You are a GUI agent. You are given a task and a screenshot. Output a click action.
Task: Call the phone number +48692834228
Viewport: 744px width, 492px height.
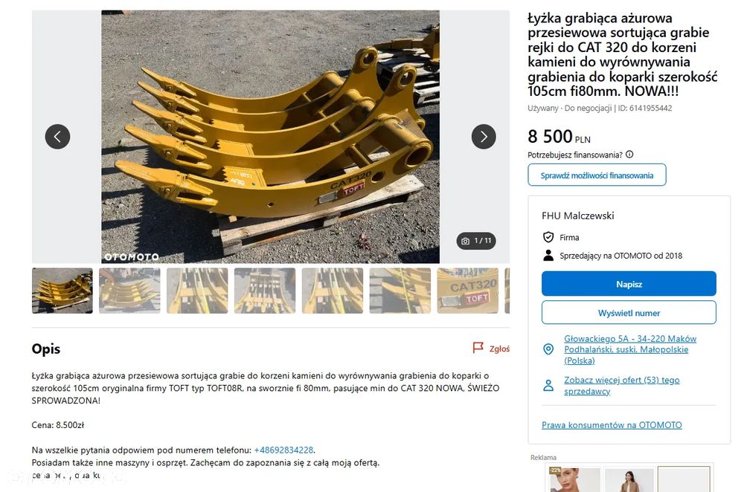click(x=283, y=450)
